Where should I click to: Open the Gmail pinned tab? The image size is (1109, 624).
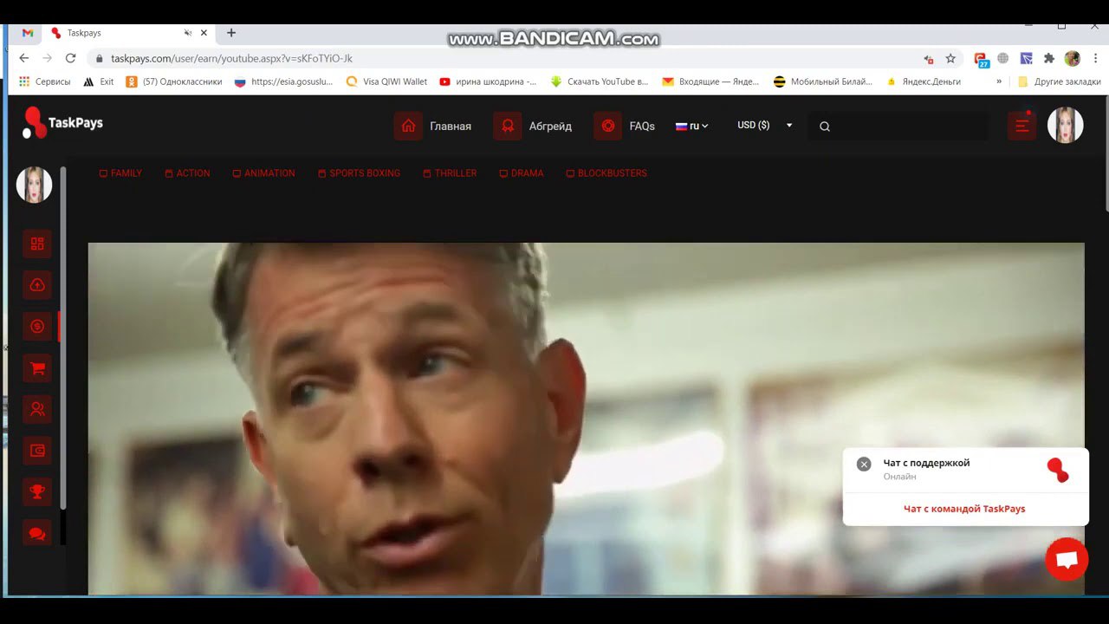pos(28,33)
